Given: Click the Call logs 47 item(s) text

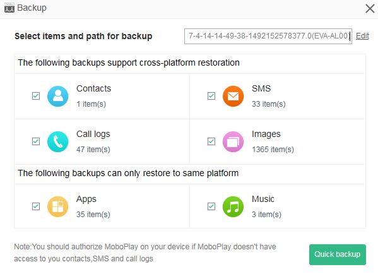Looking at the screenshot, I should pos(93,150).
